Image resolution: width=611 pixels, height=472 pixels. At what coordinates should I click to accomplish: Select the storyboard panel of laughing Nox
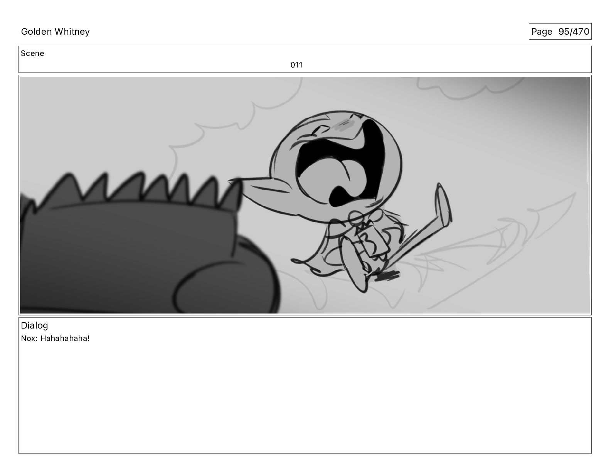(x=305, y=195)
